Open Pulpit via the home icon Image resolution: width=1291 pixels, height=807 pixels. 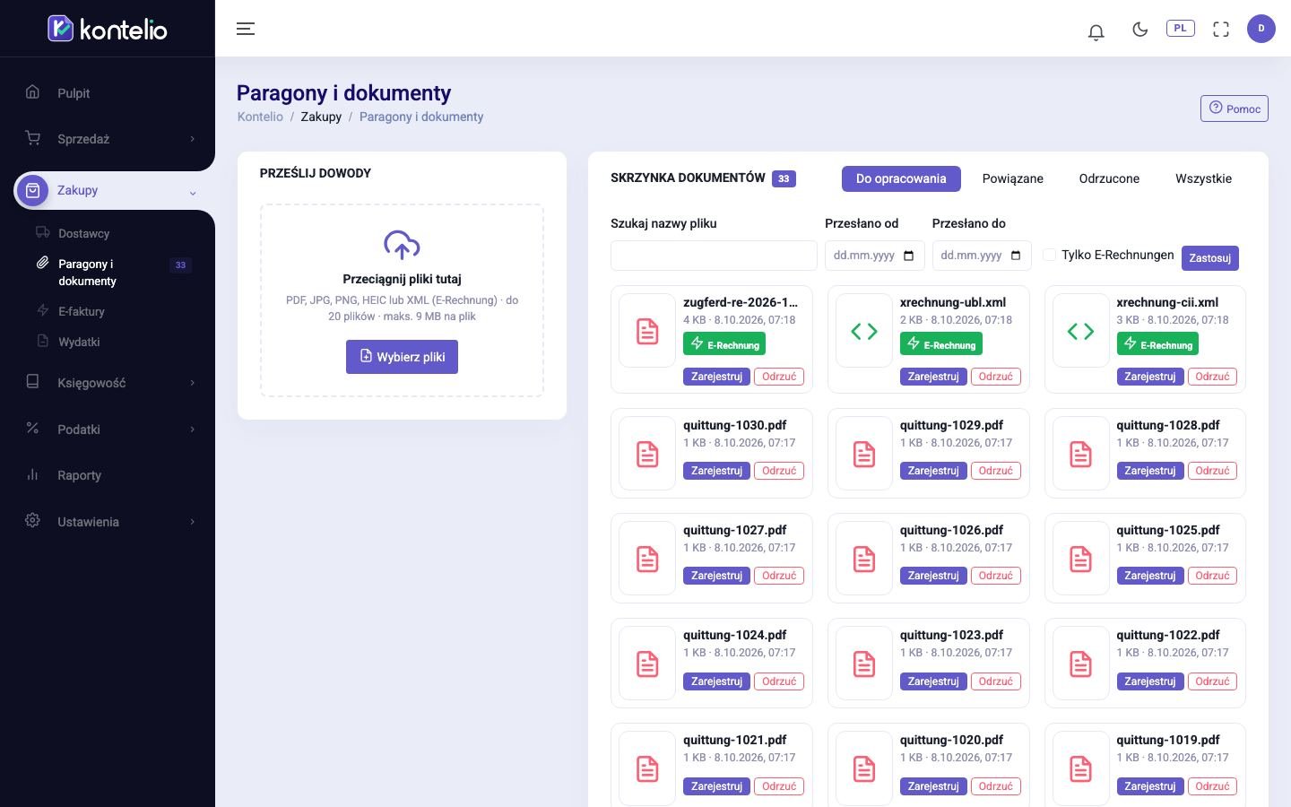[32, 91]
